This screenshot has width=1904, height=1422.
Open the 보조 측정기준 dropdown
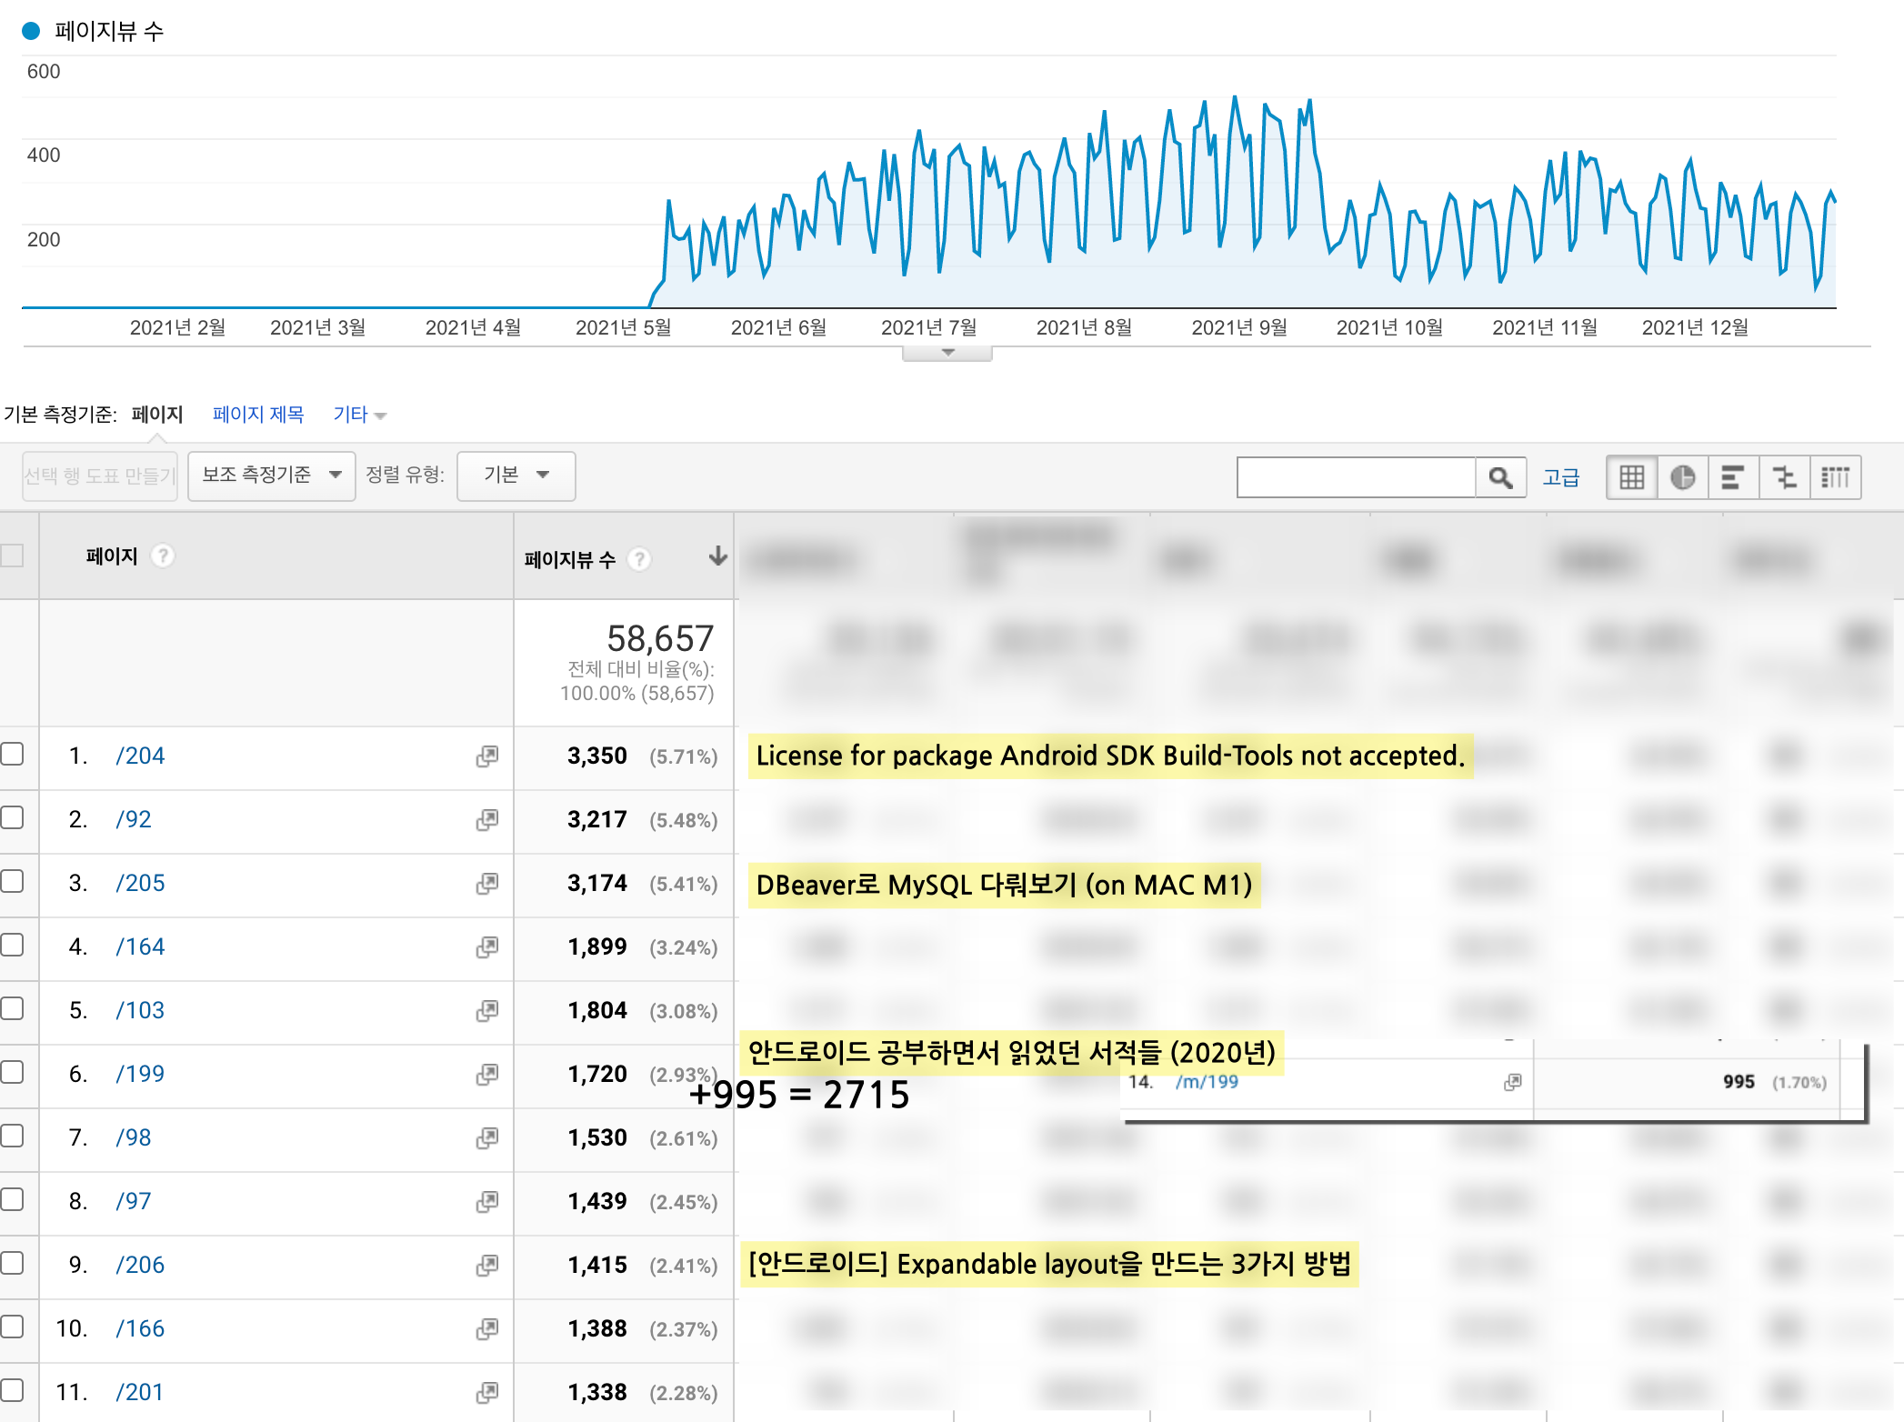point(271,476)
